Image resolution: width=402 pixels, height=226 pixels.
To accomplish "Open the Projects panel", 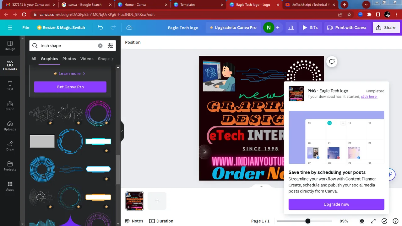I will point(10,166).
